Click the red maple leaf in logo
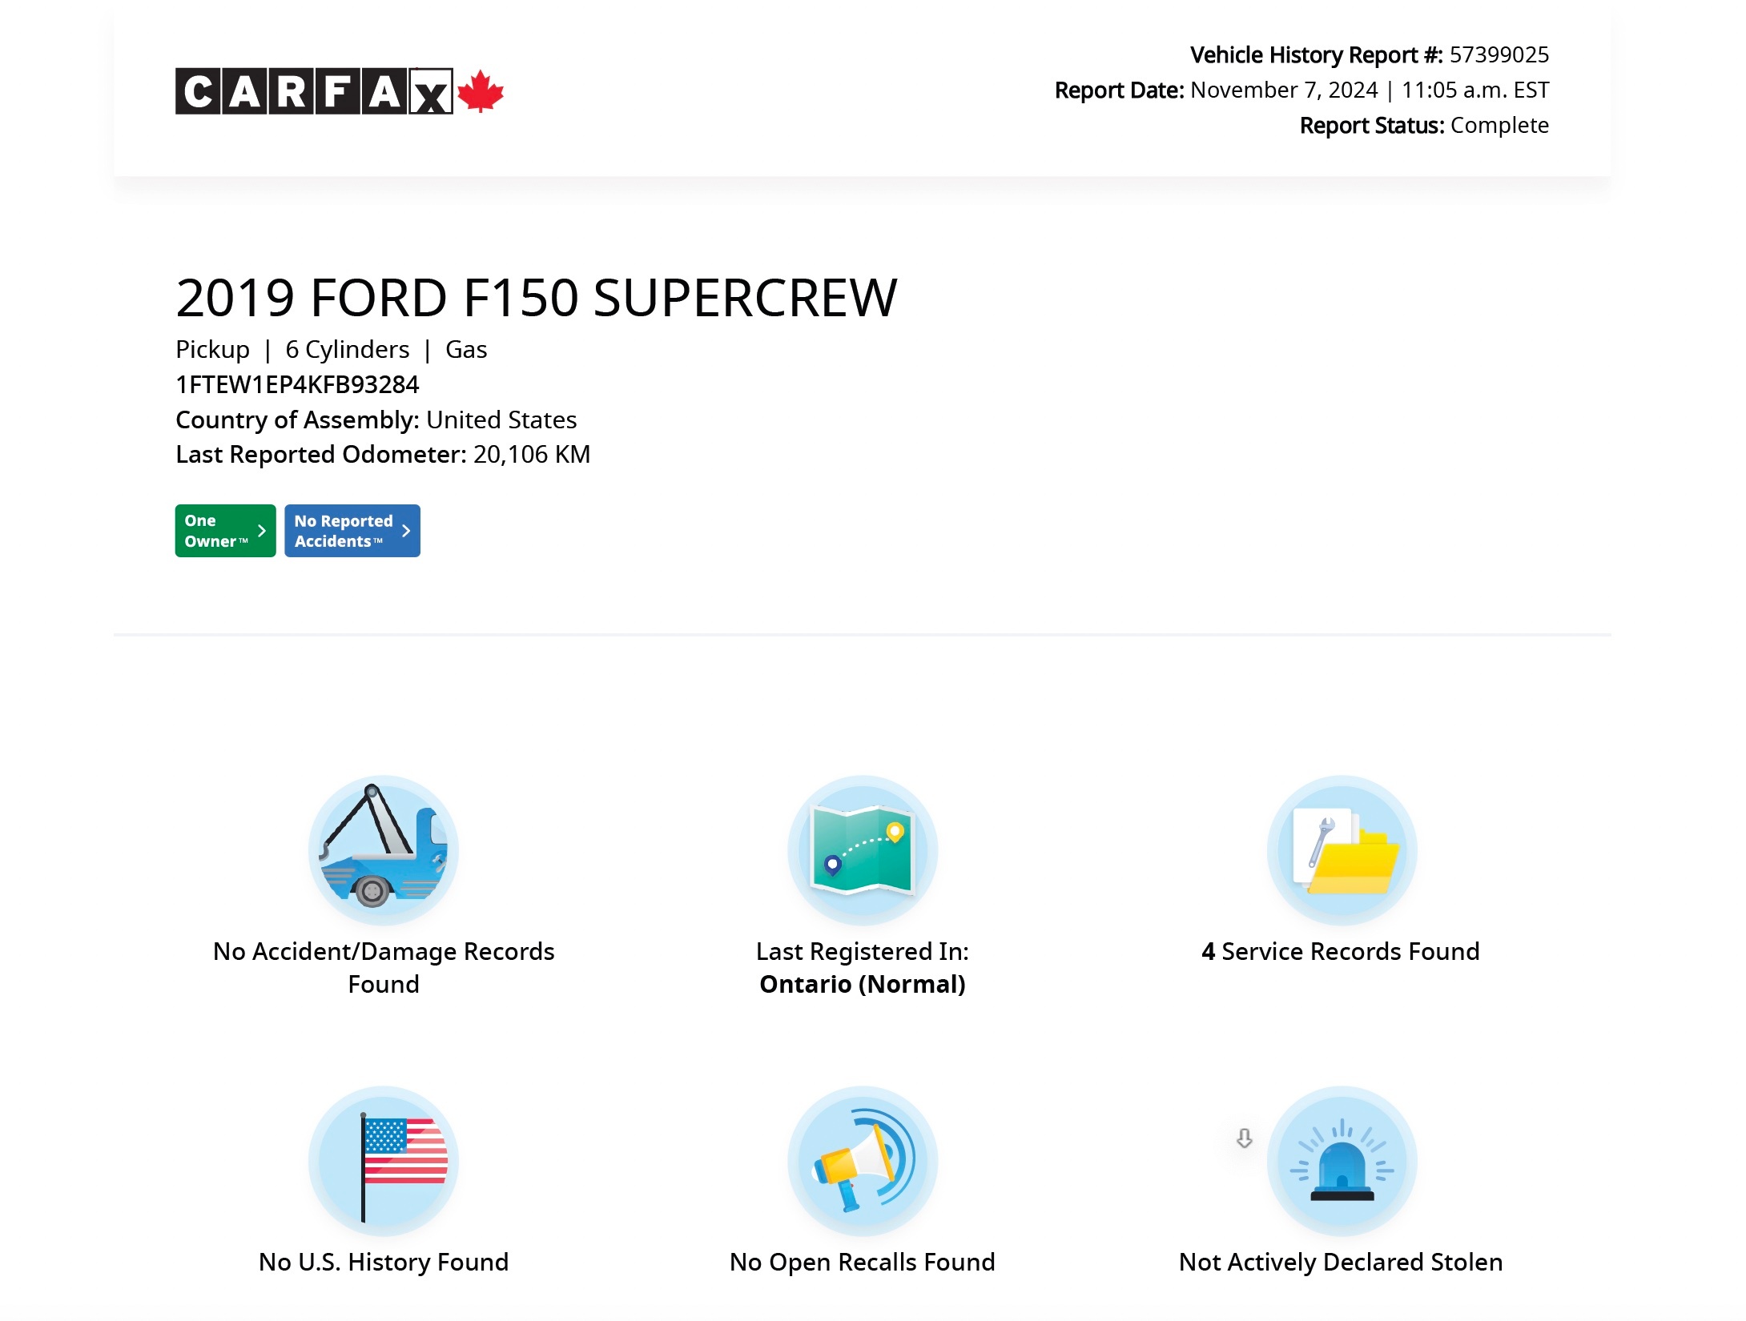This screenshot has height=1321, width=1746. click(481, 91)
